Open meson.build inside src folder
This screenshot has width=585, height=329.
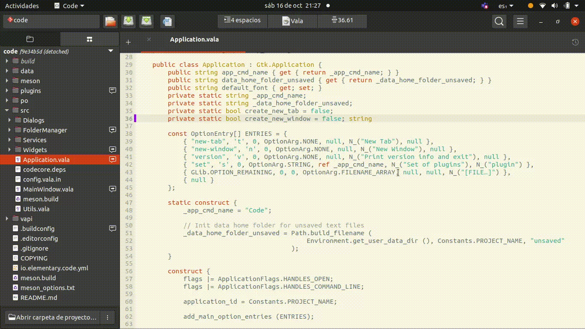(x=60, y=199)
